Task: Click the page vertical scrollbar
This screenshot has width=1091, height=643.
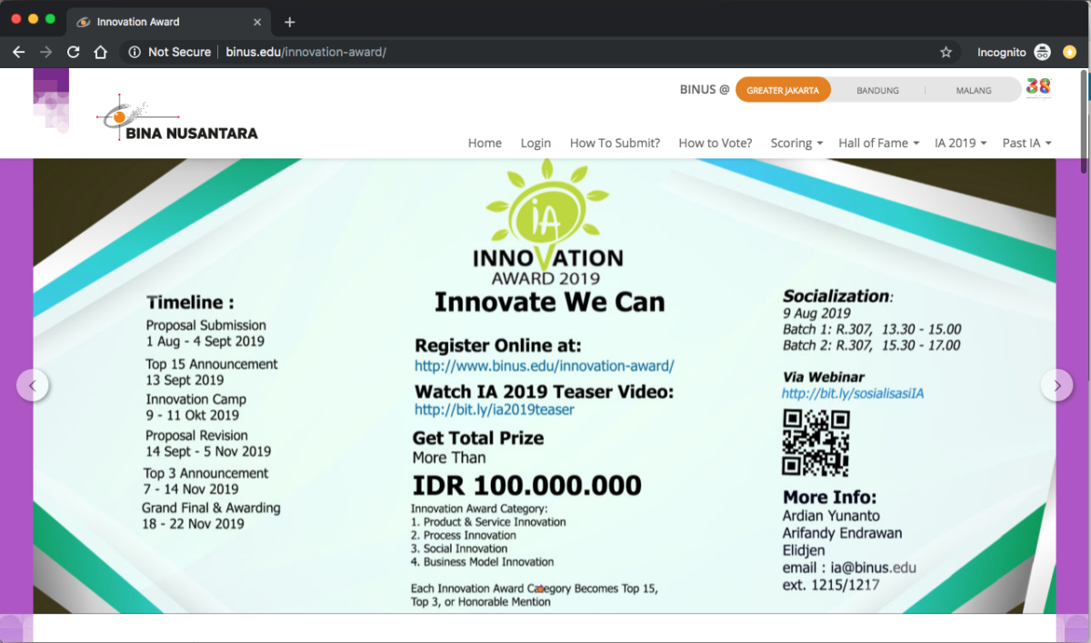Action: click(1084, 123)
